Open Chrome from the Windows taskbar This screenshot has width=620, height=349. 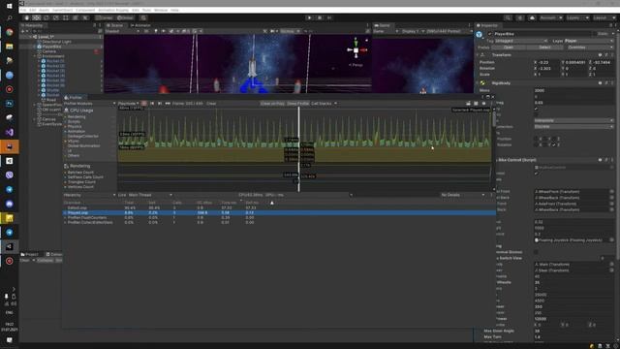(10, 32)
